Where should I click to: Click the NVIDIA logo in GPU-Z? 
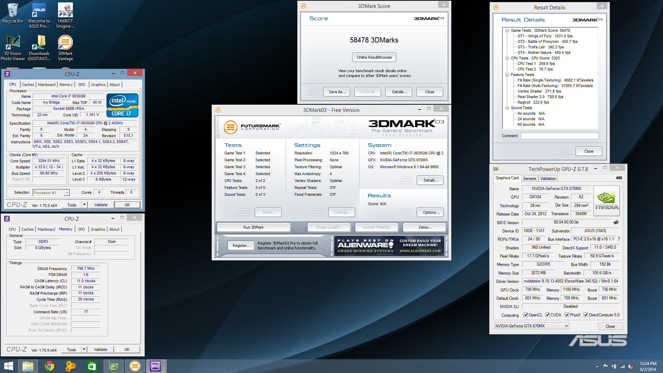(607, 201)
